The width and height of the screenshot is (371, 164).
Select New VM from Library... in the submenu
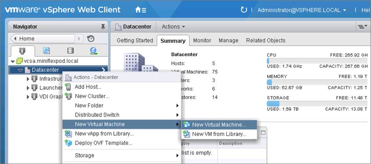pos(219,134)
